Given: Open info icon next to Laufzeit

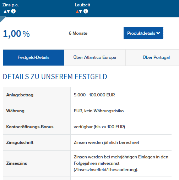Looking at the screenshot, I should tap(86, 11).
